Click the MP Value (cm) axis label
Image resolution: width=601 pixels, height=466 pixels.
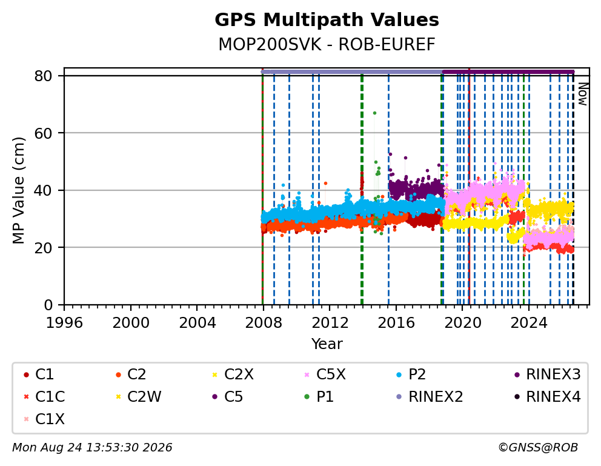[18, 190]
